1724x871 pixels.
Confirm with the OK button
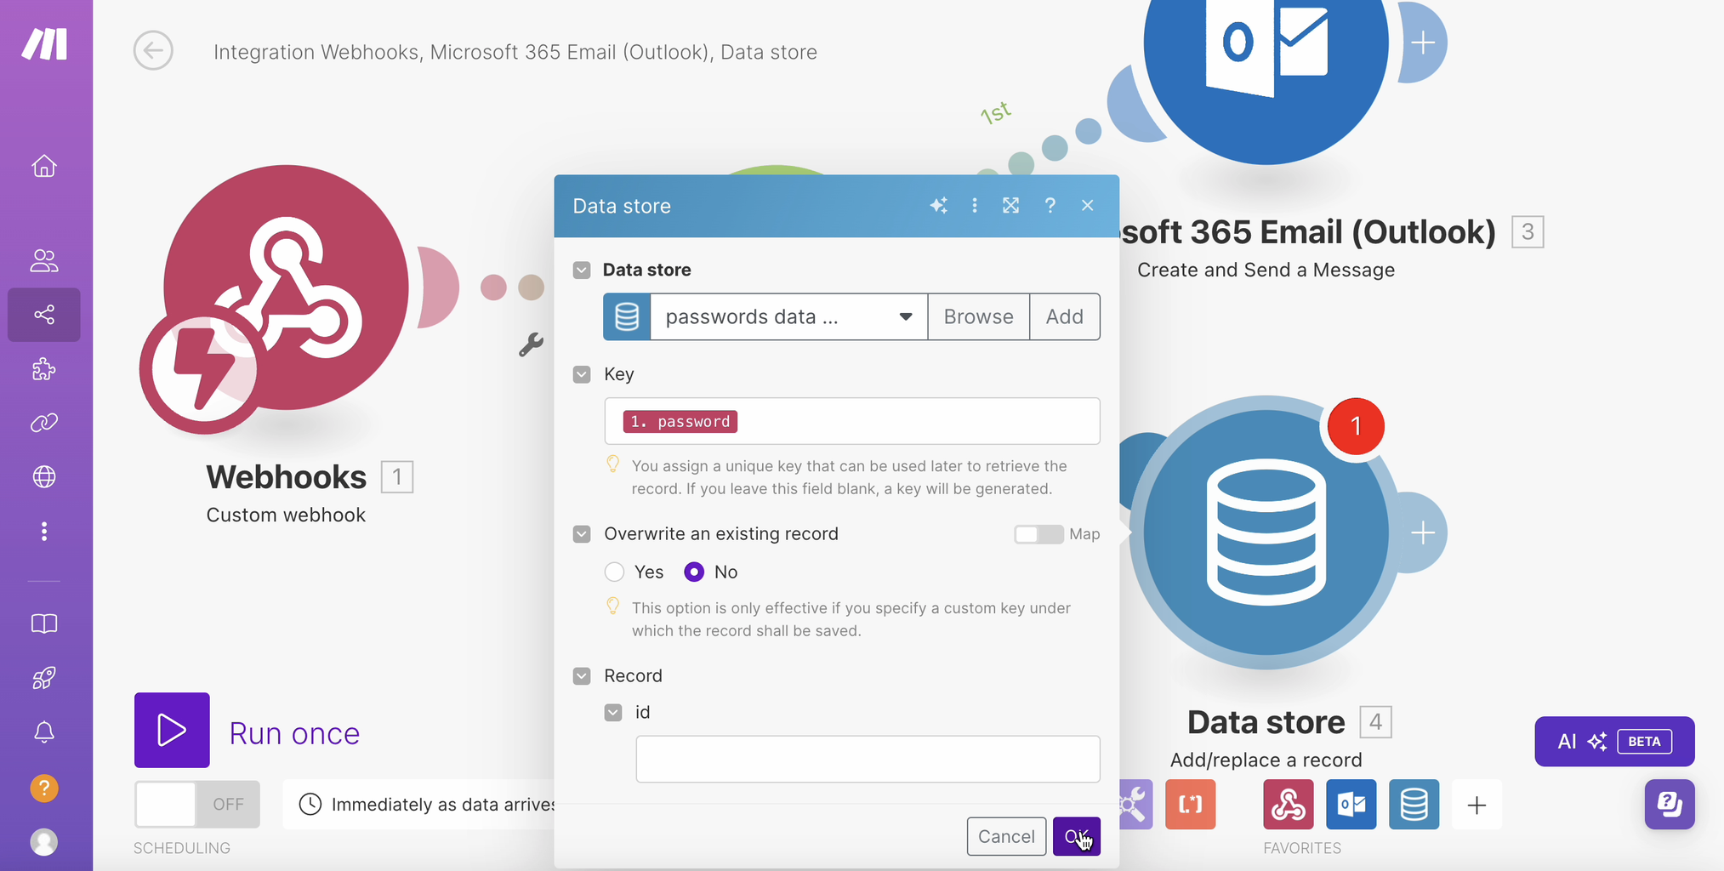1077,836
